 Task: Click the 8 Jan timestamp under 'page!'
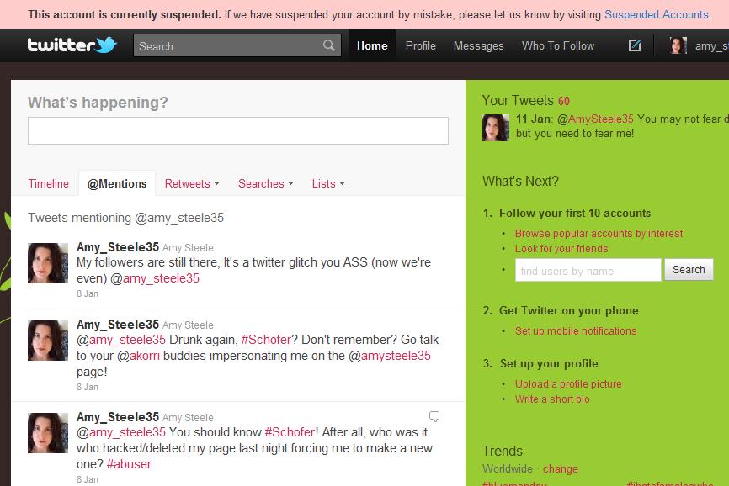click(x=88, y=387)
